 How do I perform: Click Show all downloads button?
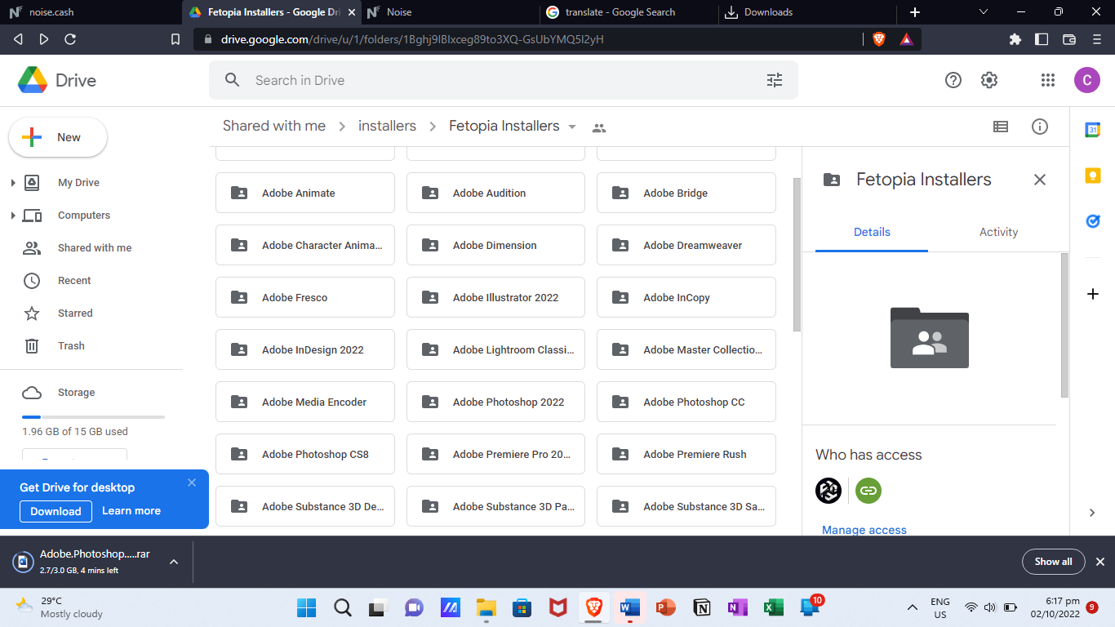1054,562
